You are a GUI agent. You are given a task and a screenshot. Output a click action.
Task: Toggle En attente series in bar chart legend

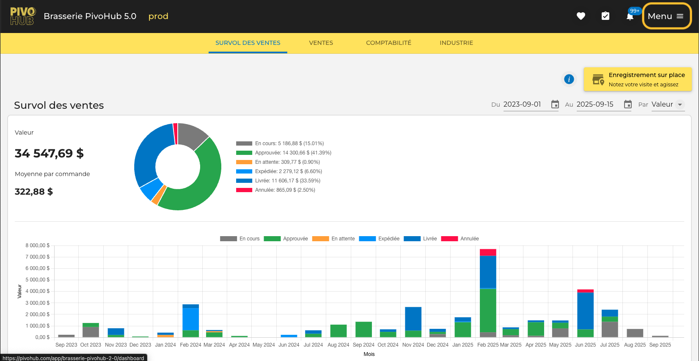[333, 239]
